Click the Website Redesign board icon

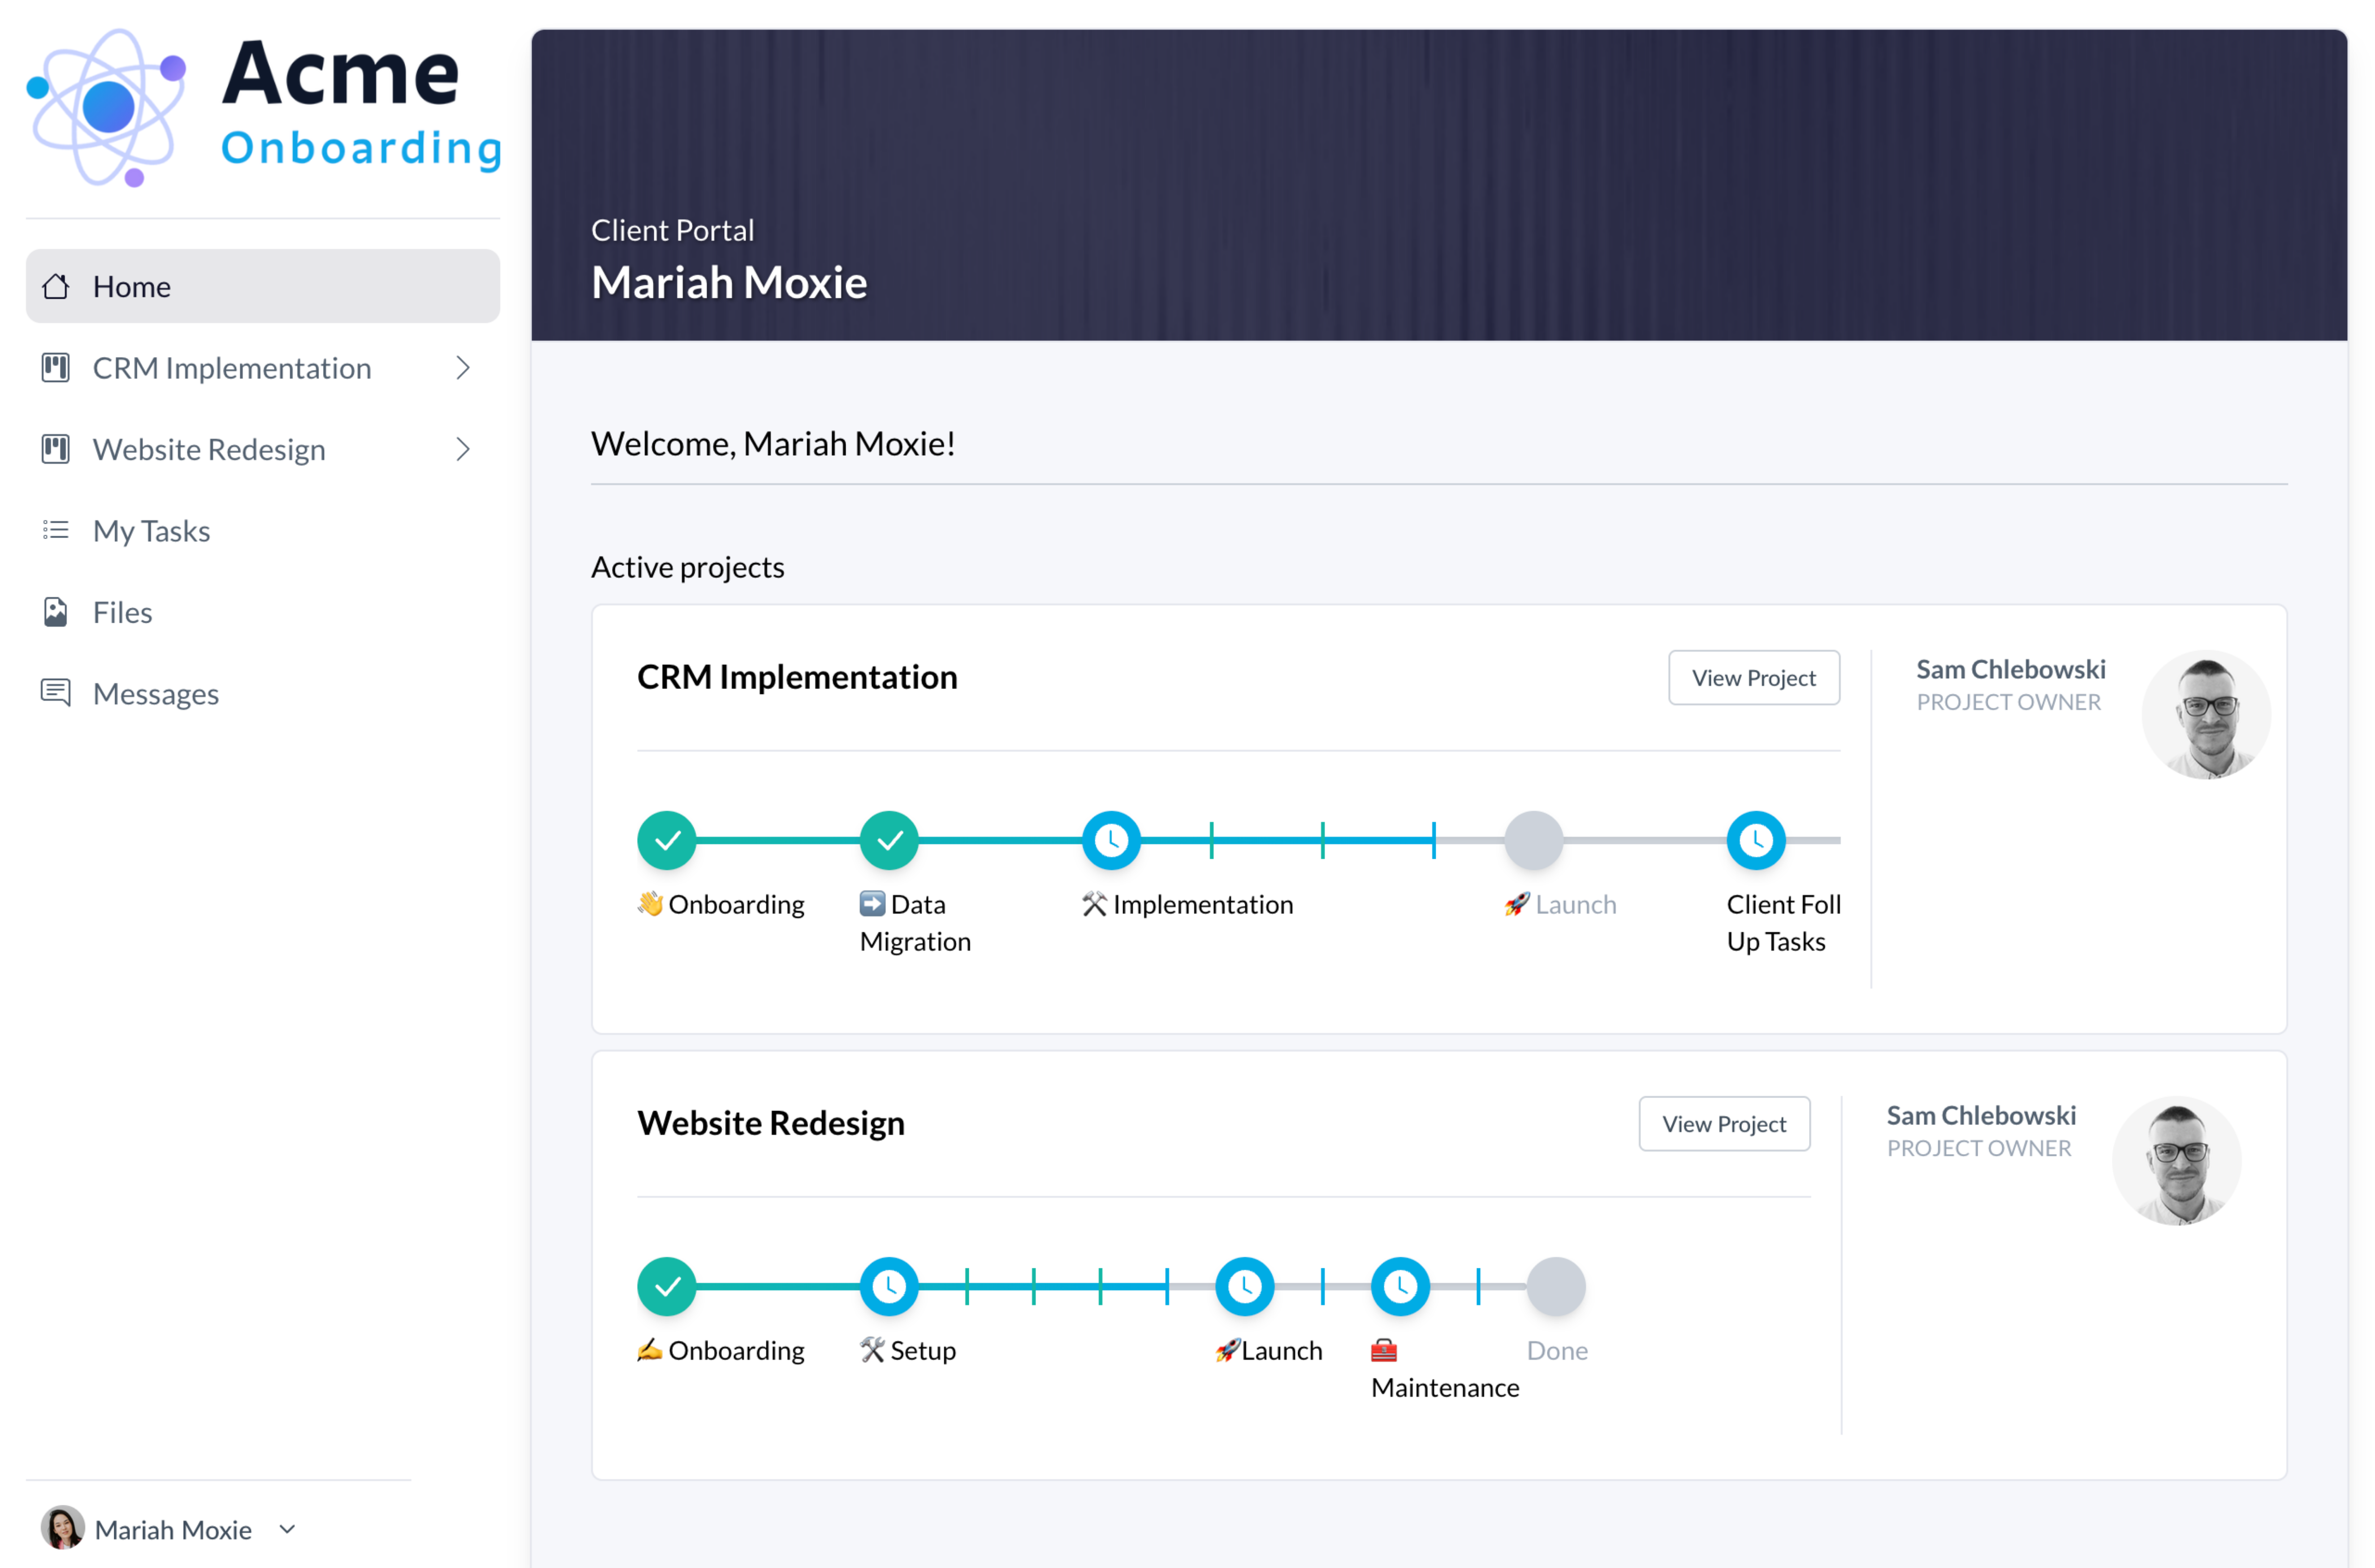pyautogui.click(x=56, y=450)
